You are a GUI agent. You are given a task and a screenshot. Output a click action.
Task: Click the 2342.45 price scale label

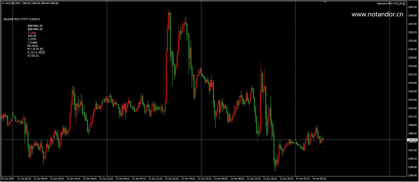click(x=412, y=7)
